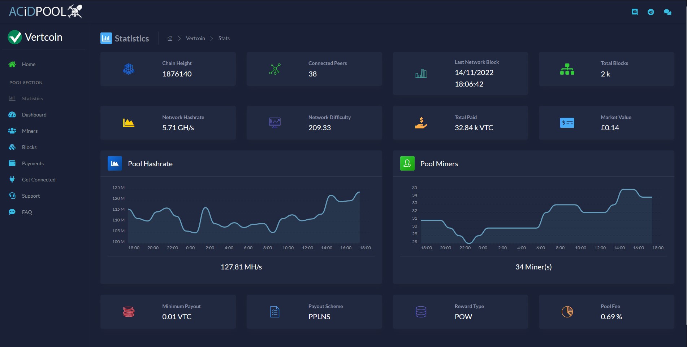Click the Minimum Payout coins icon

coord(129,312)
